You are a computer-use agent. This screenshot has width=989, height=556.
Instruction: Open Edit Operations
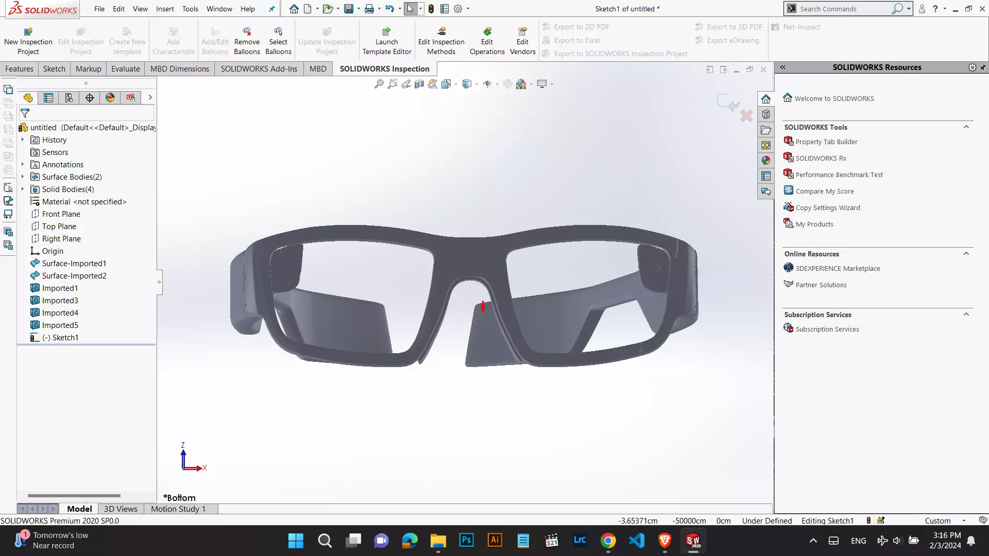tap(487, 41)
